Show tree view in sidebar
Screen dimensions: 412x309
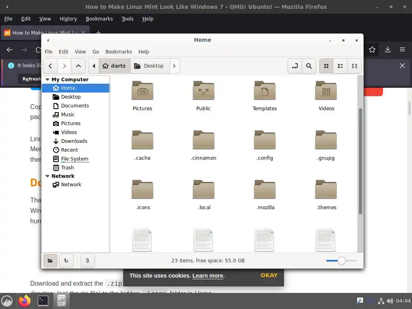66,261
